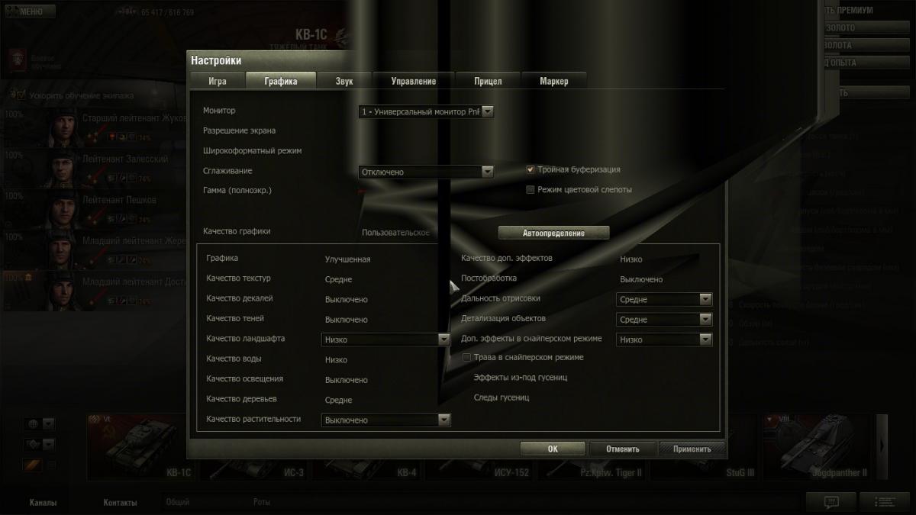
Task: Click the Улучшенная graphics value
Action: [x=347, y=259]
